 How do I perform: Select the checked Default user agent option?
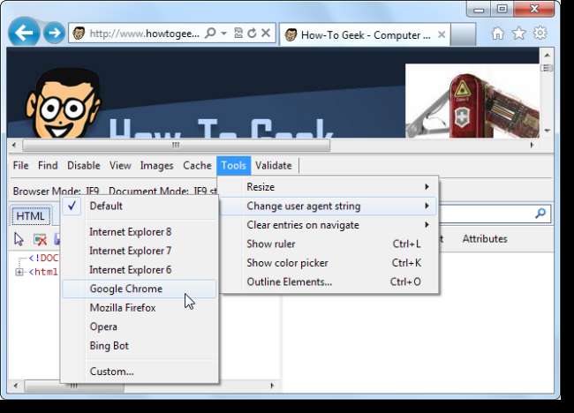pyautogui.click(x=106, y=206)
